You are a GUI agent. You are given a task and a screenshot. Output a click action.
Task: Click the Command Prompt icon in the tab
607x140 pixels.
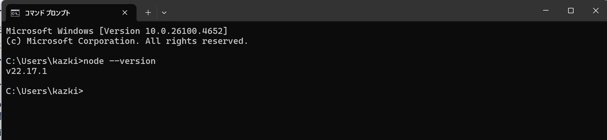click(15, 13)
